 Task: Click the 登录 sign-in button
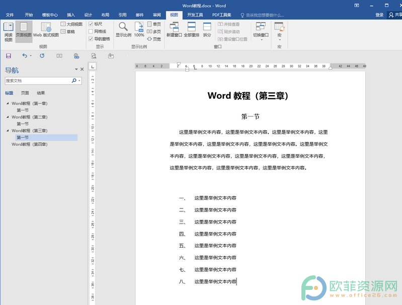(379, 15)
